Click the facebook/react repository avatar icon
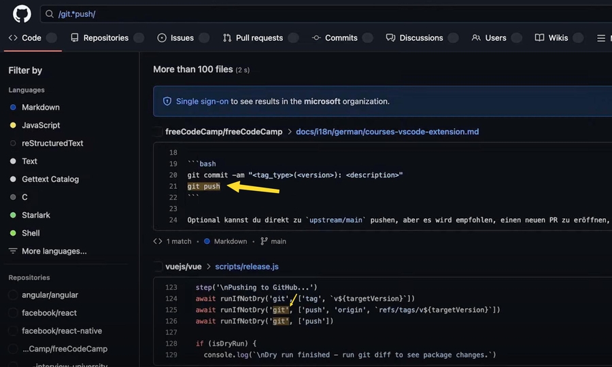 tap(13, 313)
